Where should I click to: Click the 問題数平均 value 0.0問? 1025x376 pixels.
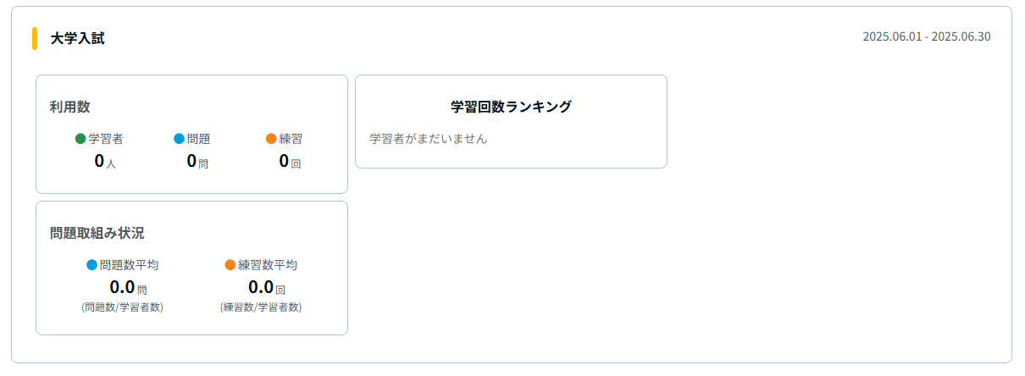pyautogui.click(x=129, y=287)
